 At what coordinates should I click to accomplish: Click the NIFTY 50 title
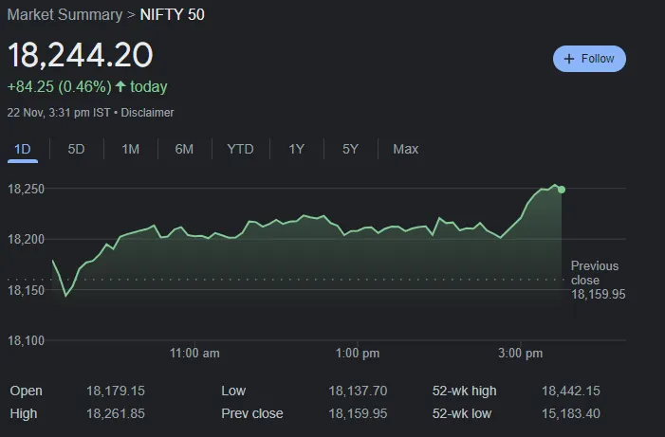coord(171,14)
